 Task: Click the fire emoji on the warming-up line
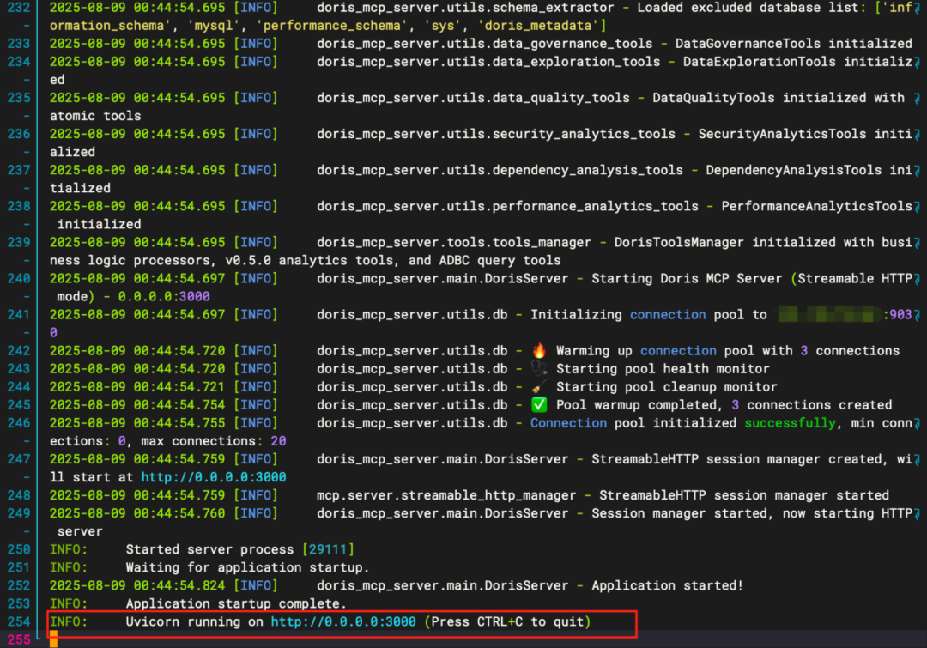(539, 350)
